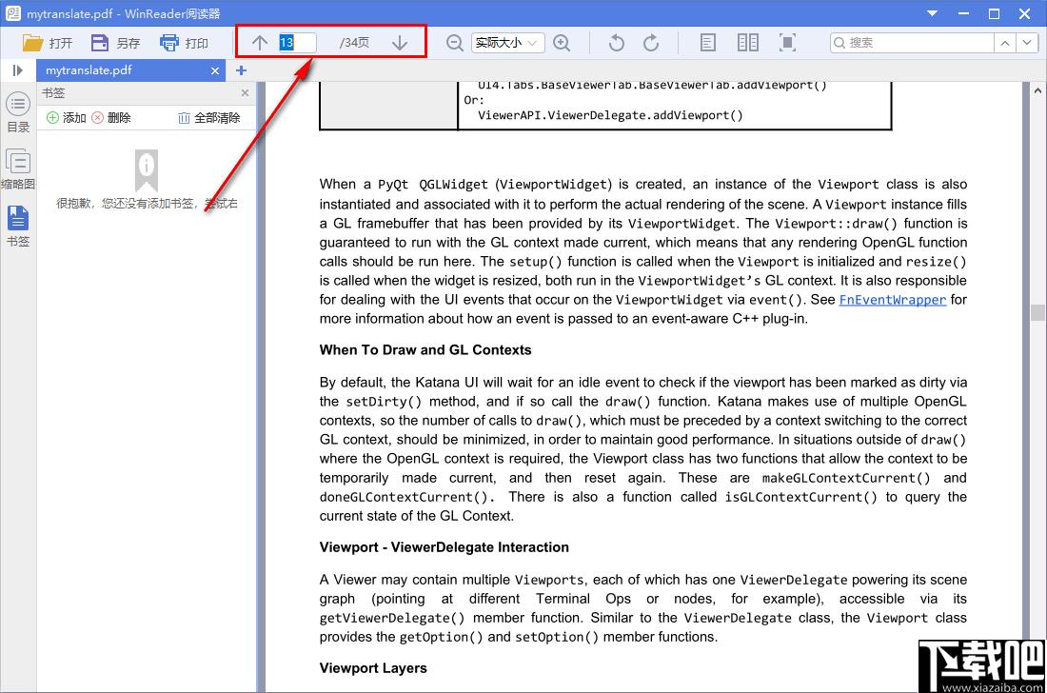Open the 目录 outline panel
Image resolution: width=1047 pixels, height=693 pixels.
[18, 112]
